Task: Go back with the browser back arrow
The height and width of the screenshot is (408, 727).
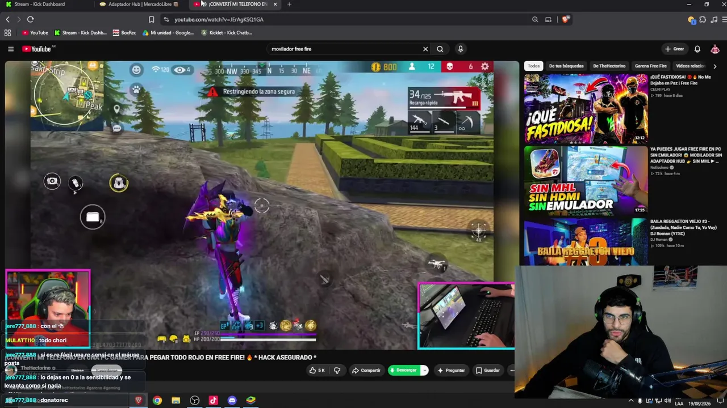Action: pyautogui.click(x=7, y=19)
